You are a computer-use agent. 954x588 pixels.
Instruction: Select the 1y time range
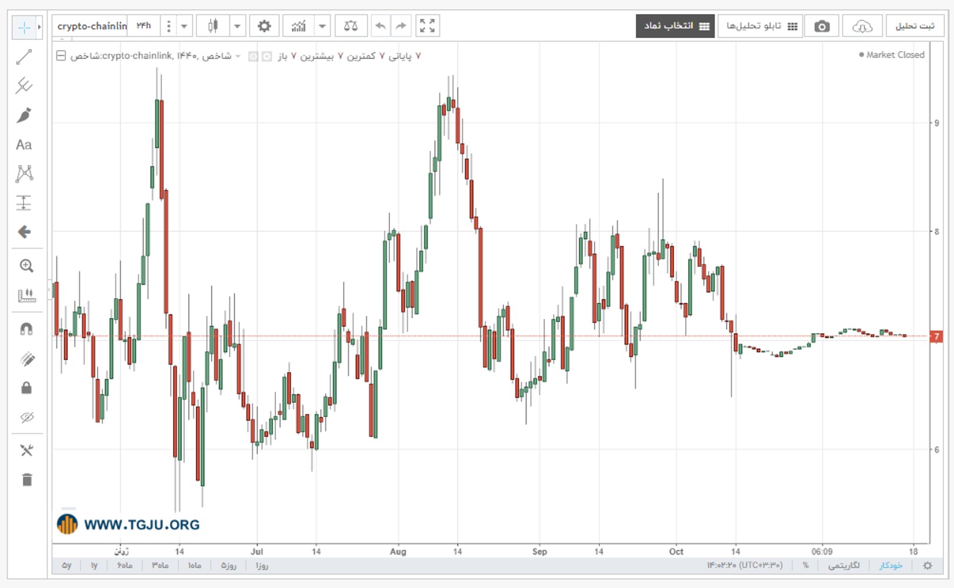tap(94, 566)
